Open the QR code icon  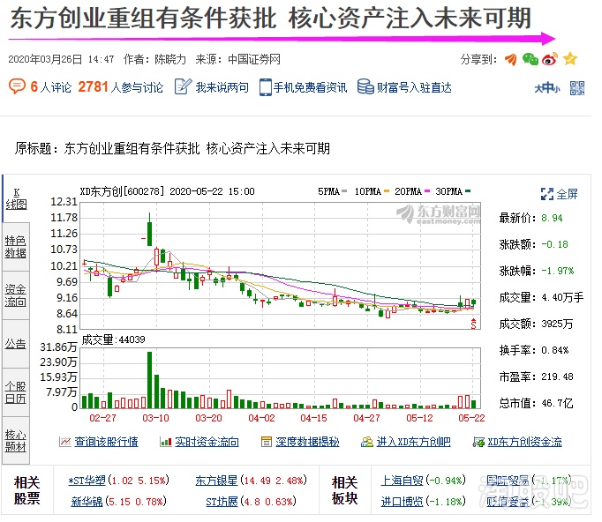577,87
